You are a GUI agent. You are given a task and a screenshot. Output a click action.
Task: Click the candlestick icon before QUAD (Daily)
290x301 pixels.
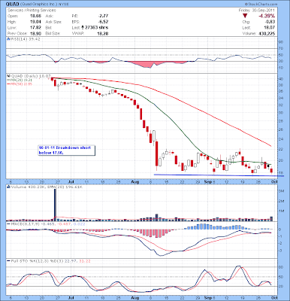(8, 76)
